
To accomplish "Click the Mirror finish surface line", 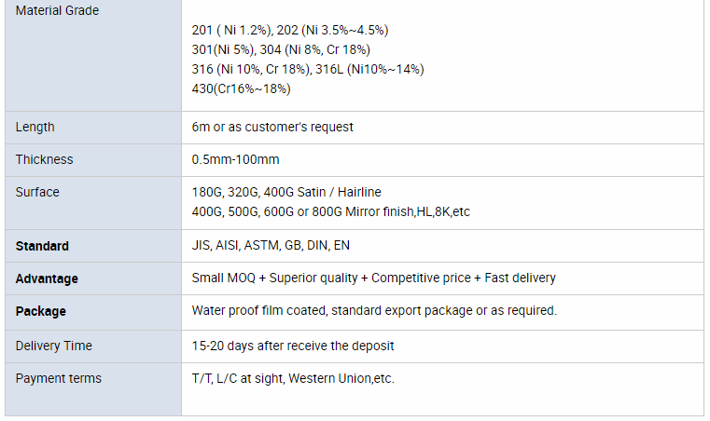I will point(330,211).
